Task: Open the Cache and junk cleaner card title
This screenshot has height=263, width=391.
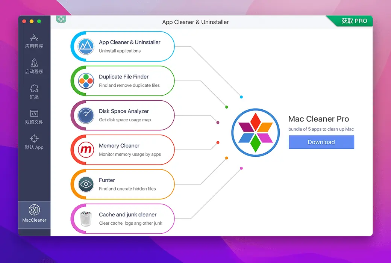Action: point(128,215)
